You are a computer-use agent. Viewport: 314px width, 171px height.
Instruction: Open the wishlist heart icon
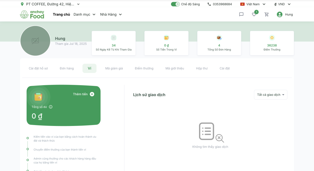point(254,14)
